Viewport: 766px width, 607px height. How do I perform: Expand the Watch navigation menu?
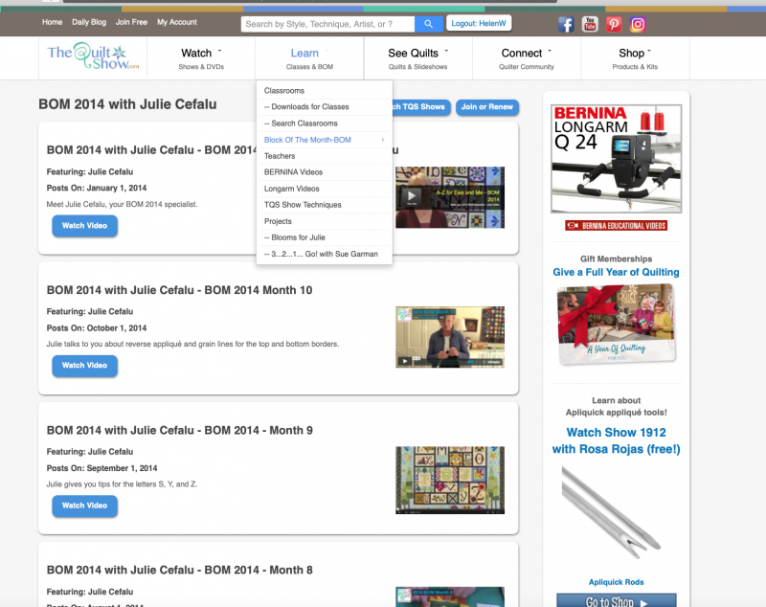[x=201, y=58]
